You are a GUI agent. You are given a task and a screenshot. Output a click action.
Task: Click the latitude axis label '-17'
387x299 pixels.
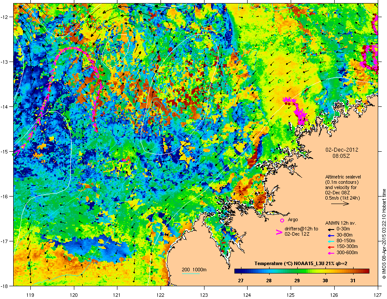[4, 241]
